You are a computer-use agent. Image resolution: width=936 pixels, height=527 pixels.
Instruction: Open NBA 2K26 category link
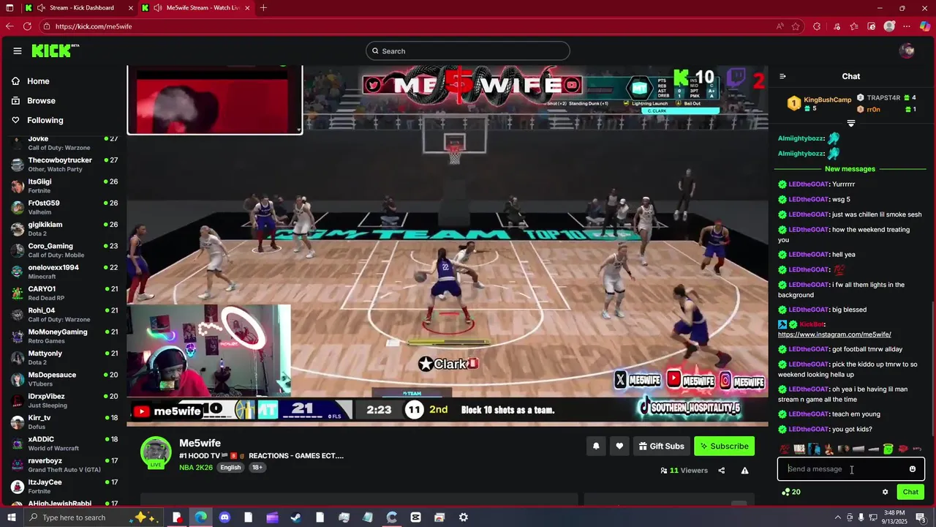pos(196,467)
